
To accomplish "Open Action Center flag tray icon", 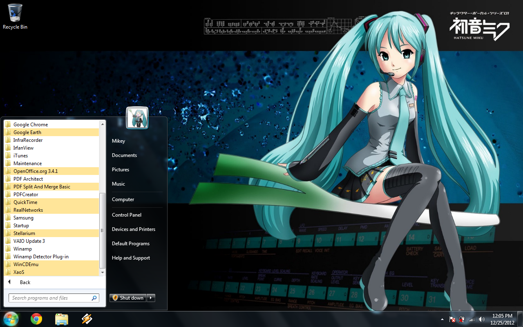I will point(452,319).
